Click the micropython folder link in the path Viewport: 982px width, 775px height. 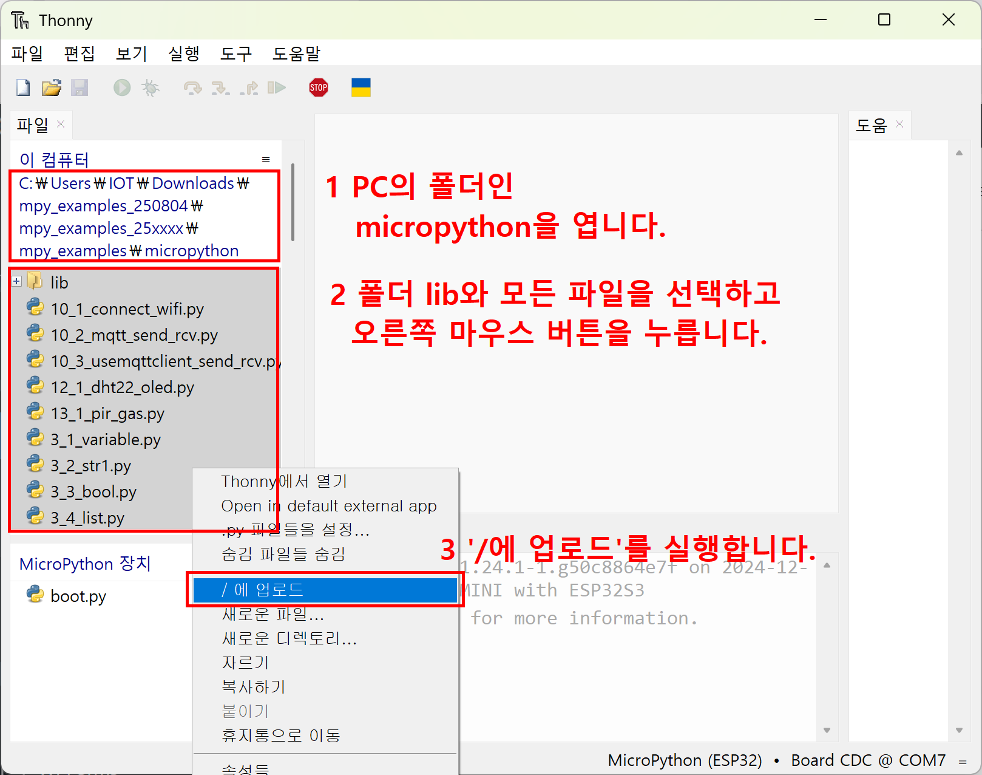point(192,251)
